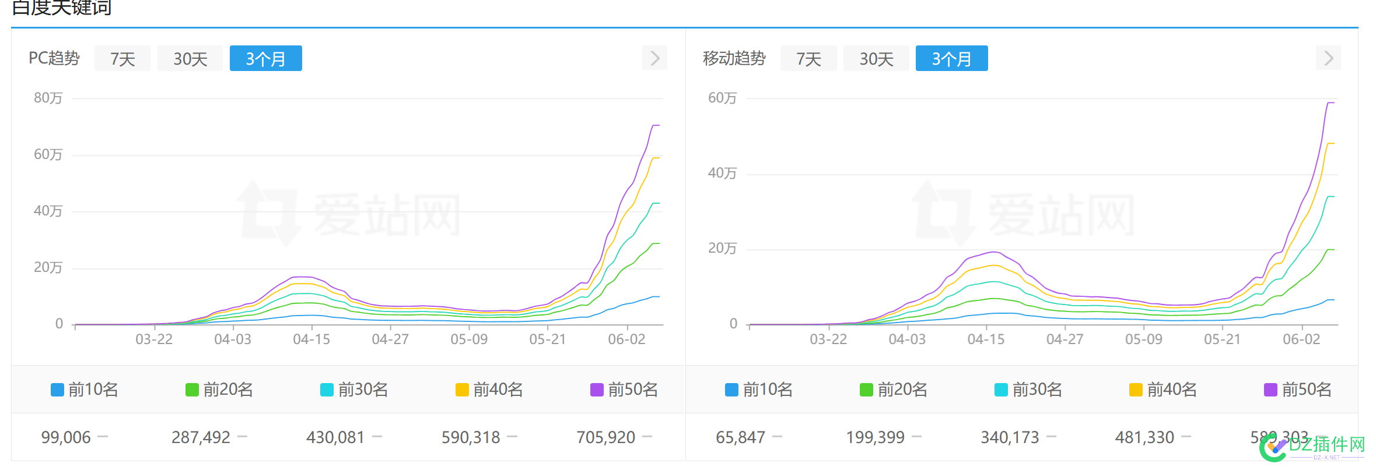This screenshot has width=1376, height=471.
Task: Toggle the cyan 前30名 swatch in PC legend
Action: [327, 389]
